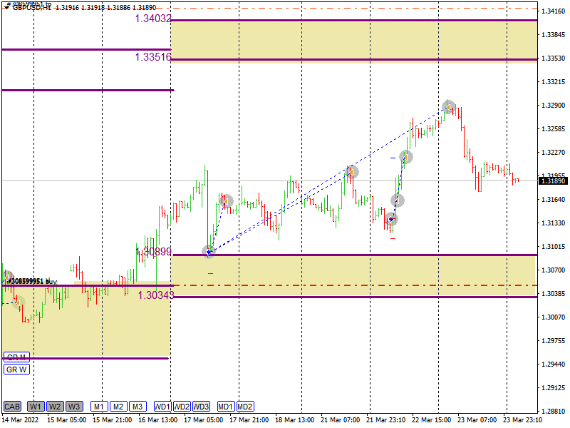Click the 1.34032 price level label
The image size is (570, 428).
tap(153, 19)
